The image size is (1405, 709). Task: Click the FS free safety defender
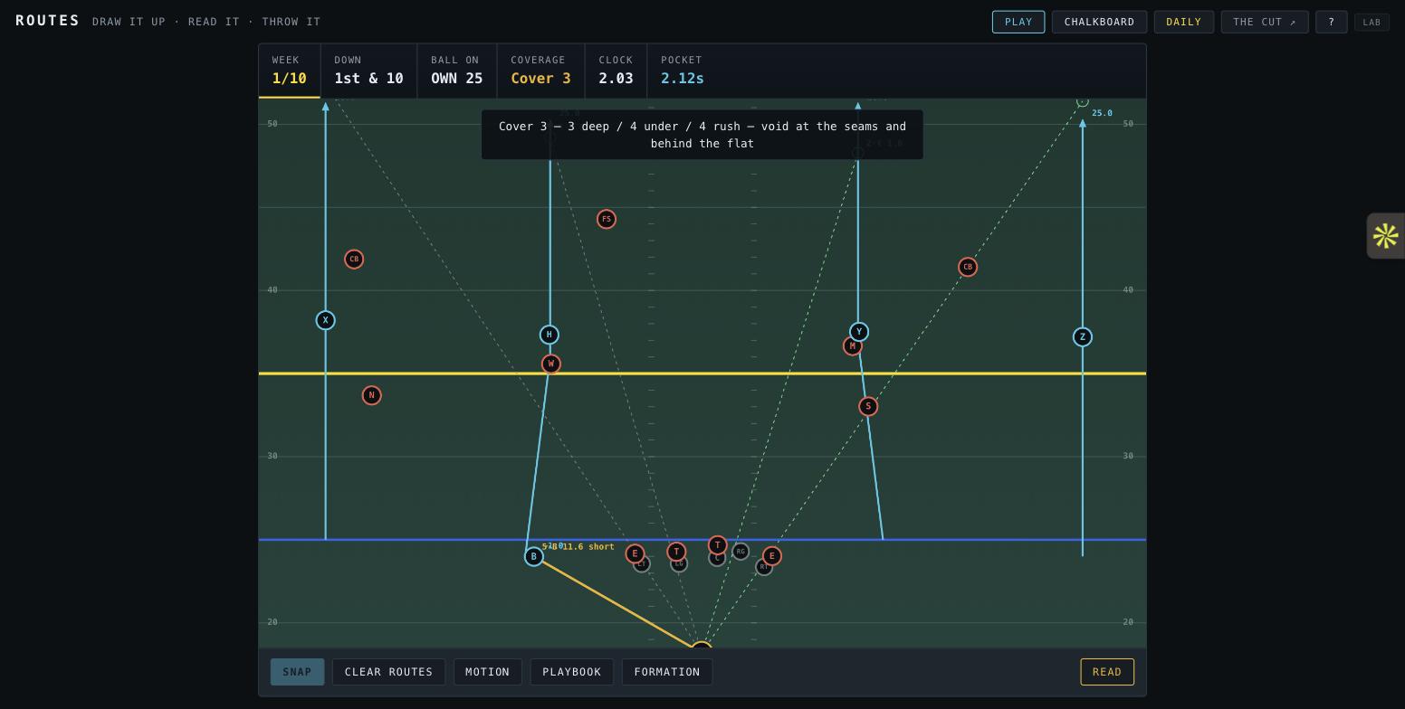click(x=607, y=219)
